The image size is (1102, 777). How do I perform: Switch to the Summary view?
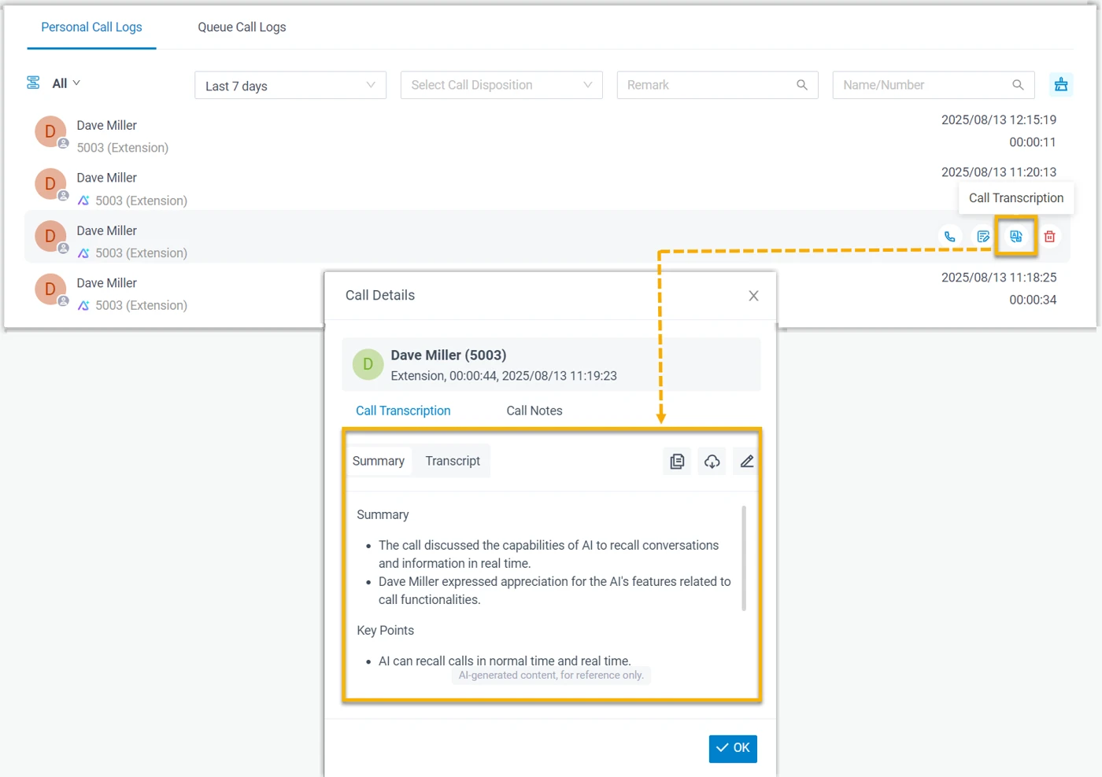click(x=379, y=461)
